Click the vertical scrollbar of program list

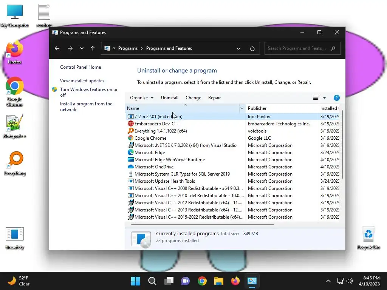click(342, 145)
